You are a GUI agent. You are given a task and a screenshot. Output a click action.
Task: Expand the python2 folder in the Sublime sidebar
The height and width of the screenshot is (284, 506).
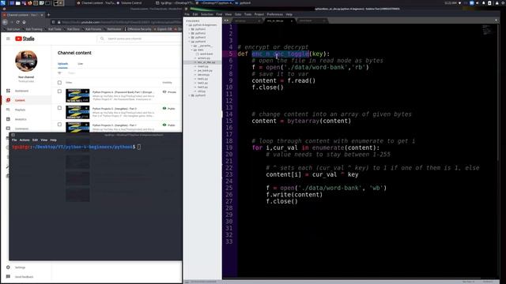point(190,33)
